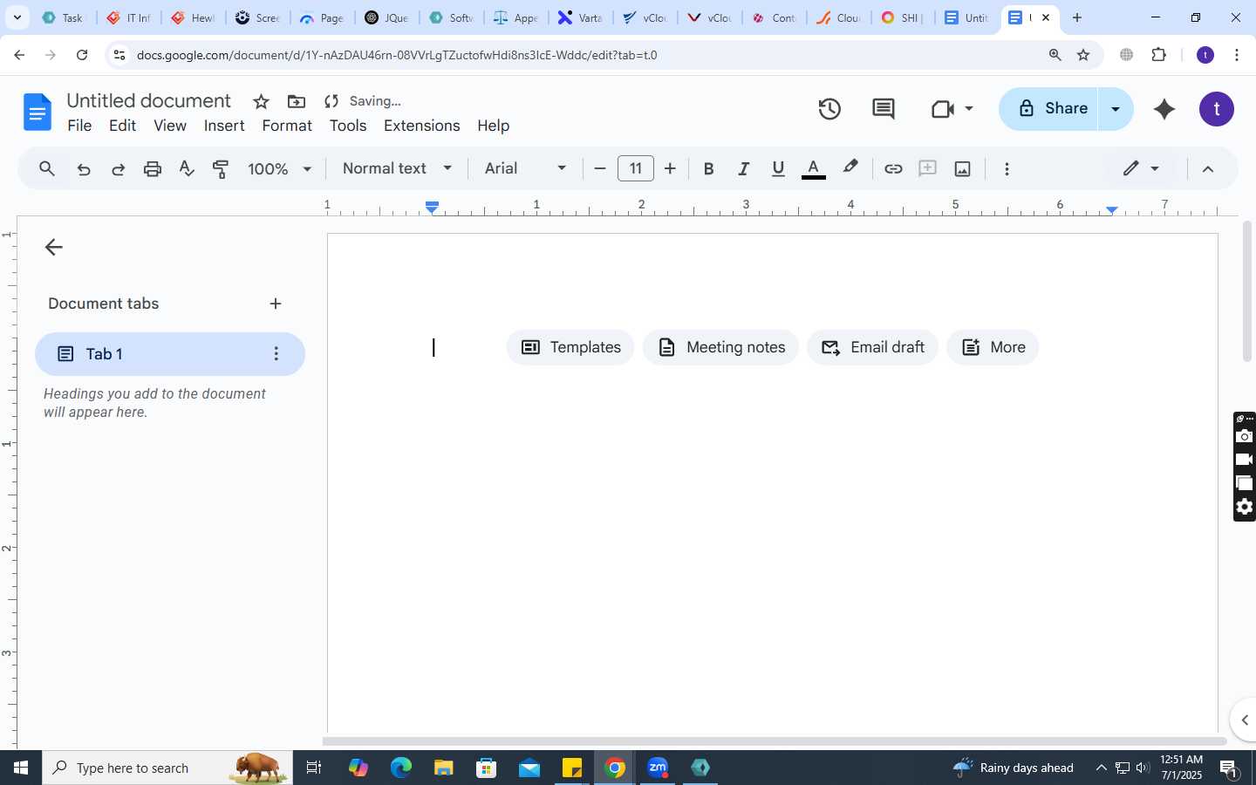The image size is (1256, 785).
Task: Print the document
Action: pyautogui.click(x=153, y=169)
